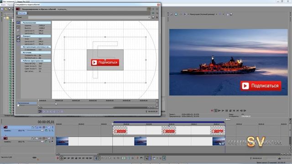Click the Частота playback rate scrub slider
Viewport: 292px width, 164px height.
point(35,158)
